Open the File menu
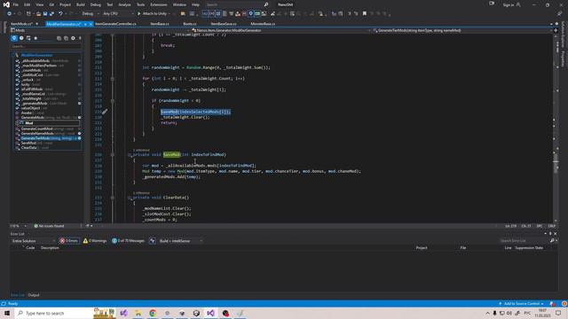 [x=16, y=4]
